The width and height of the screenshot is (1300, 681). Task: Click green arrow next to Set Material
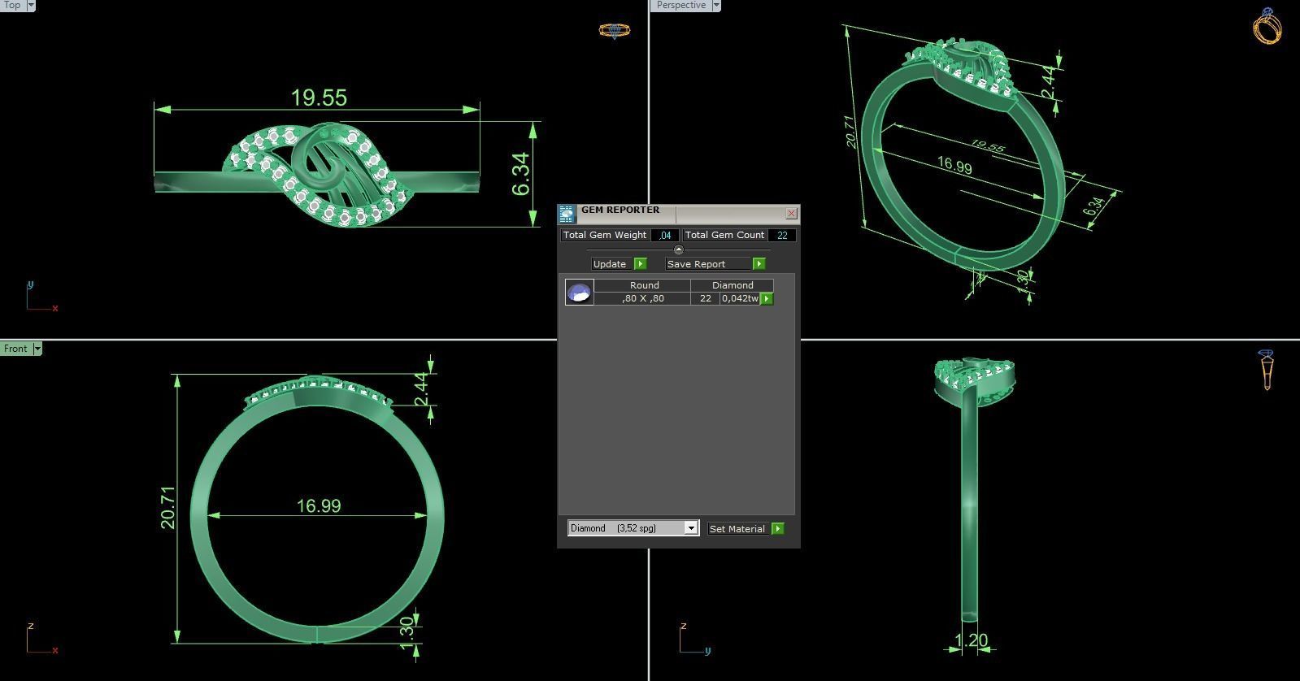tap(778, 529)
